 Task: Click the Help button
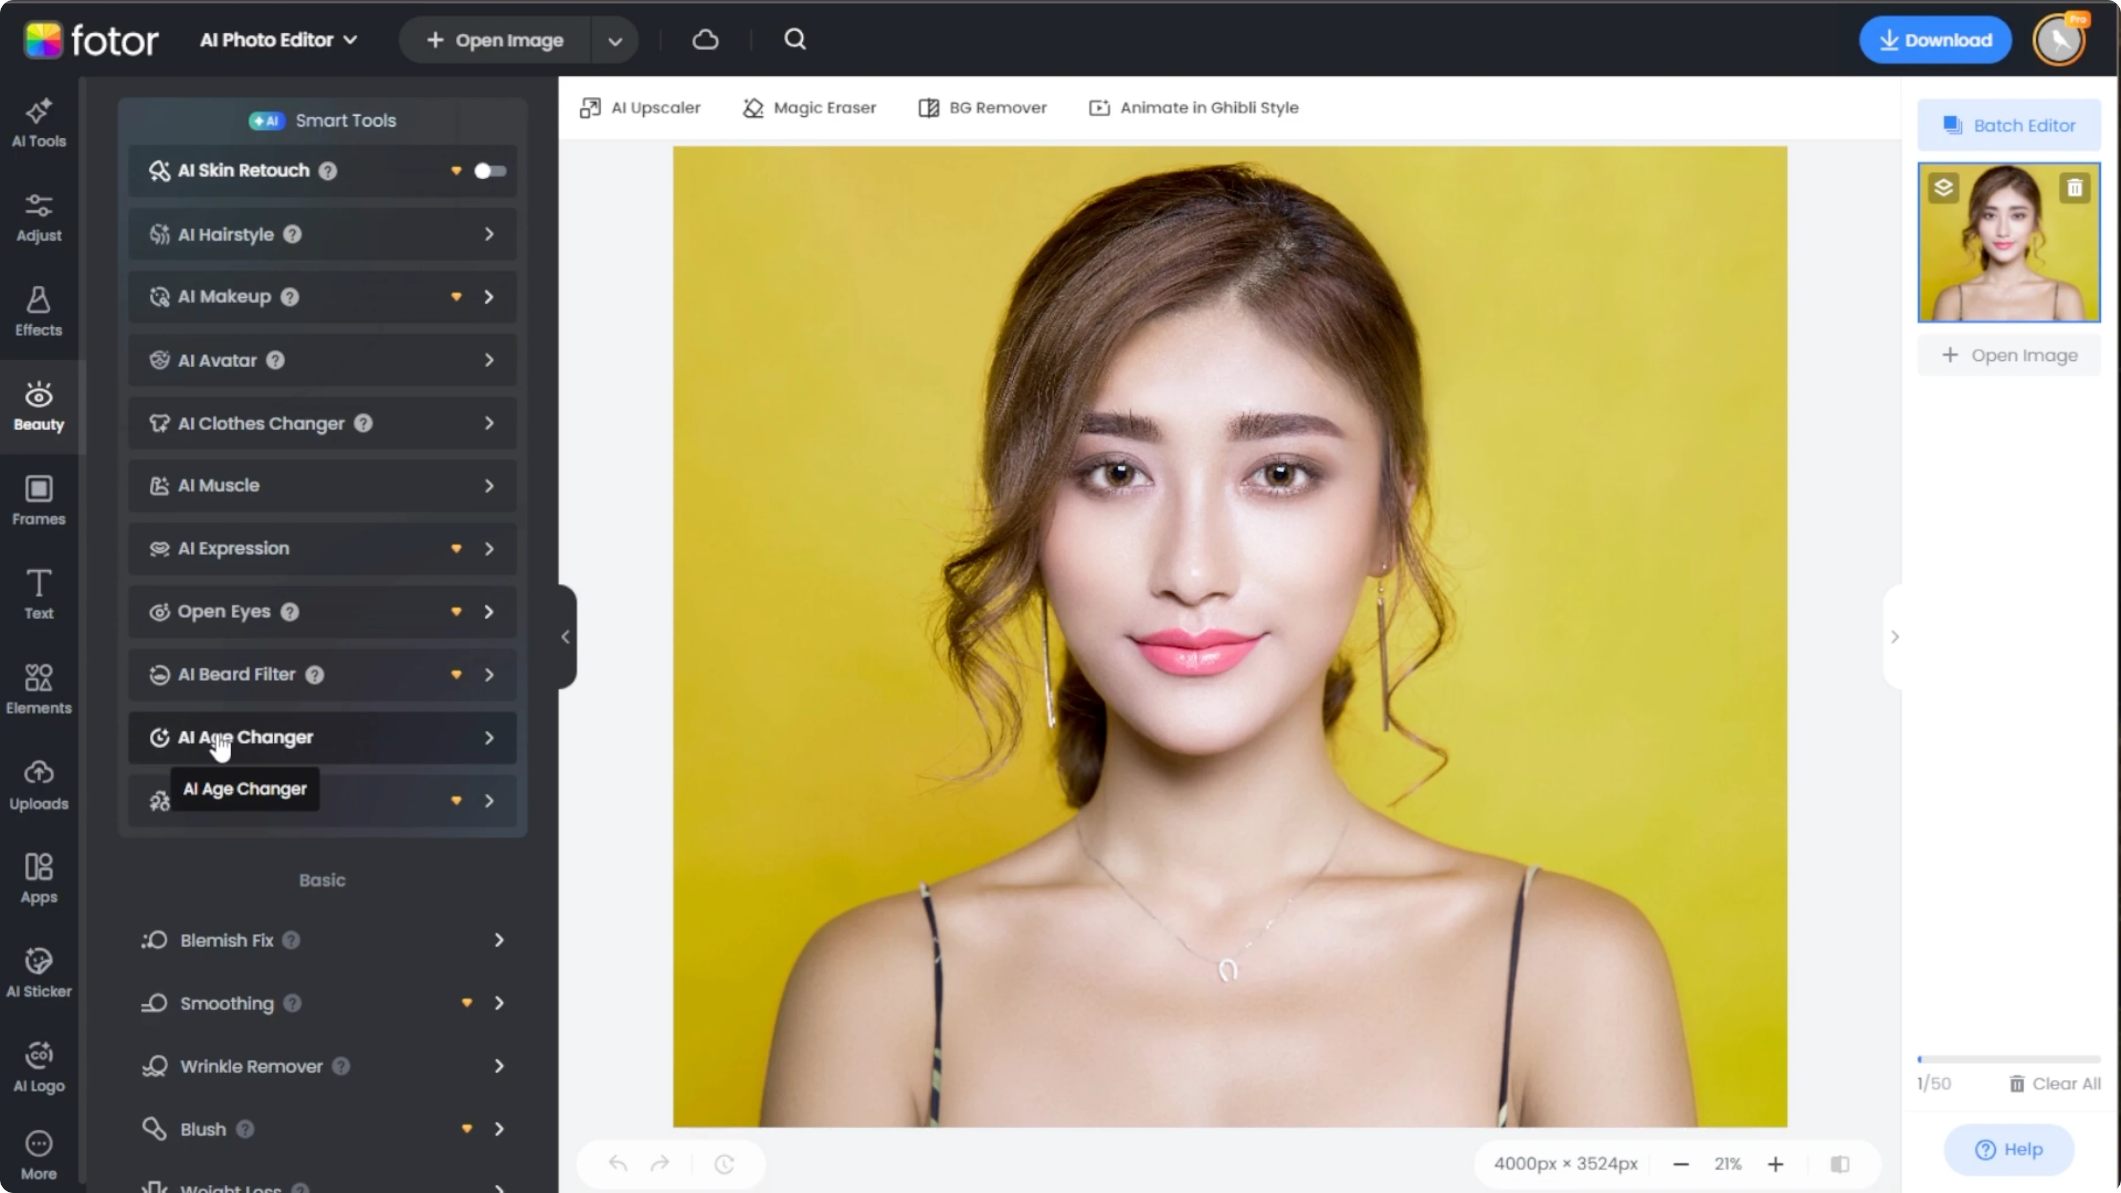[x=2009, y=1149]
